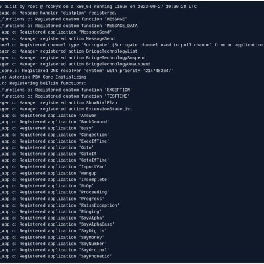Click the 'RaiseException' registered application line

tap(60, 205)
